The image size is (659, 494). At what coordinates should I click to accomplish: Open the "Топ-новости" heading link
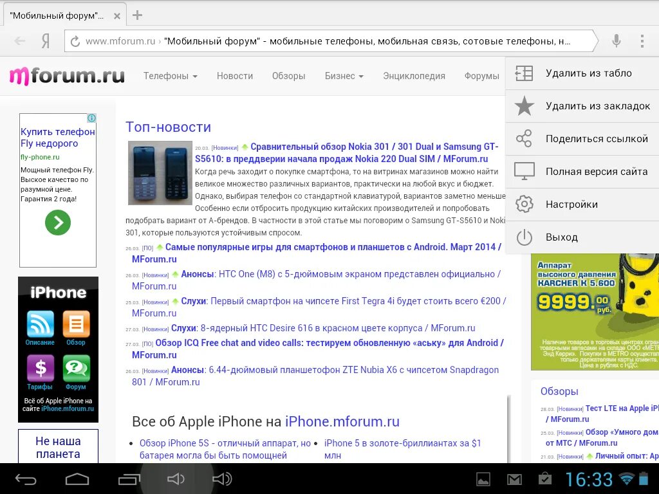click(168, 127)
